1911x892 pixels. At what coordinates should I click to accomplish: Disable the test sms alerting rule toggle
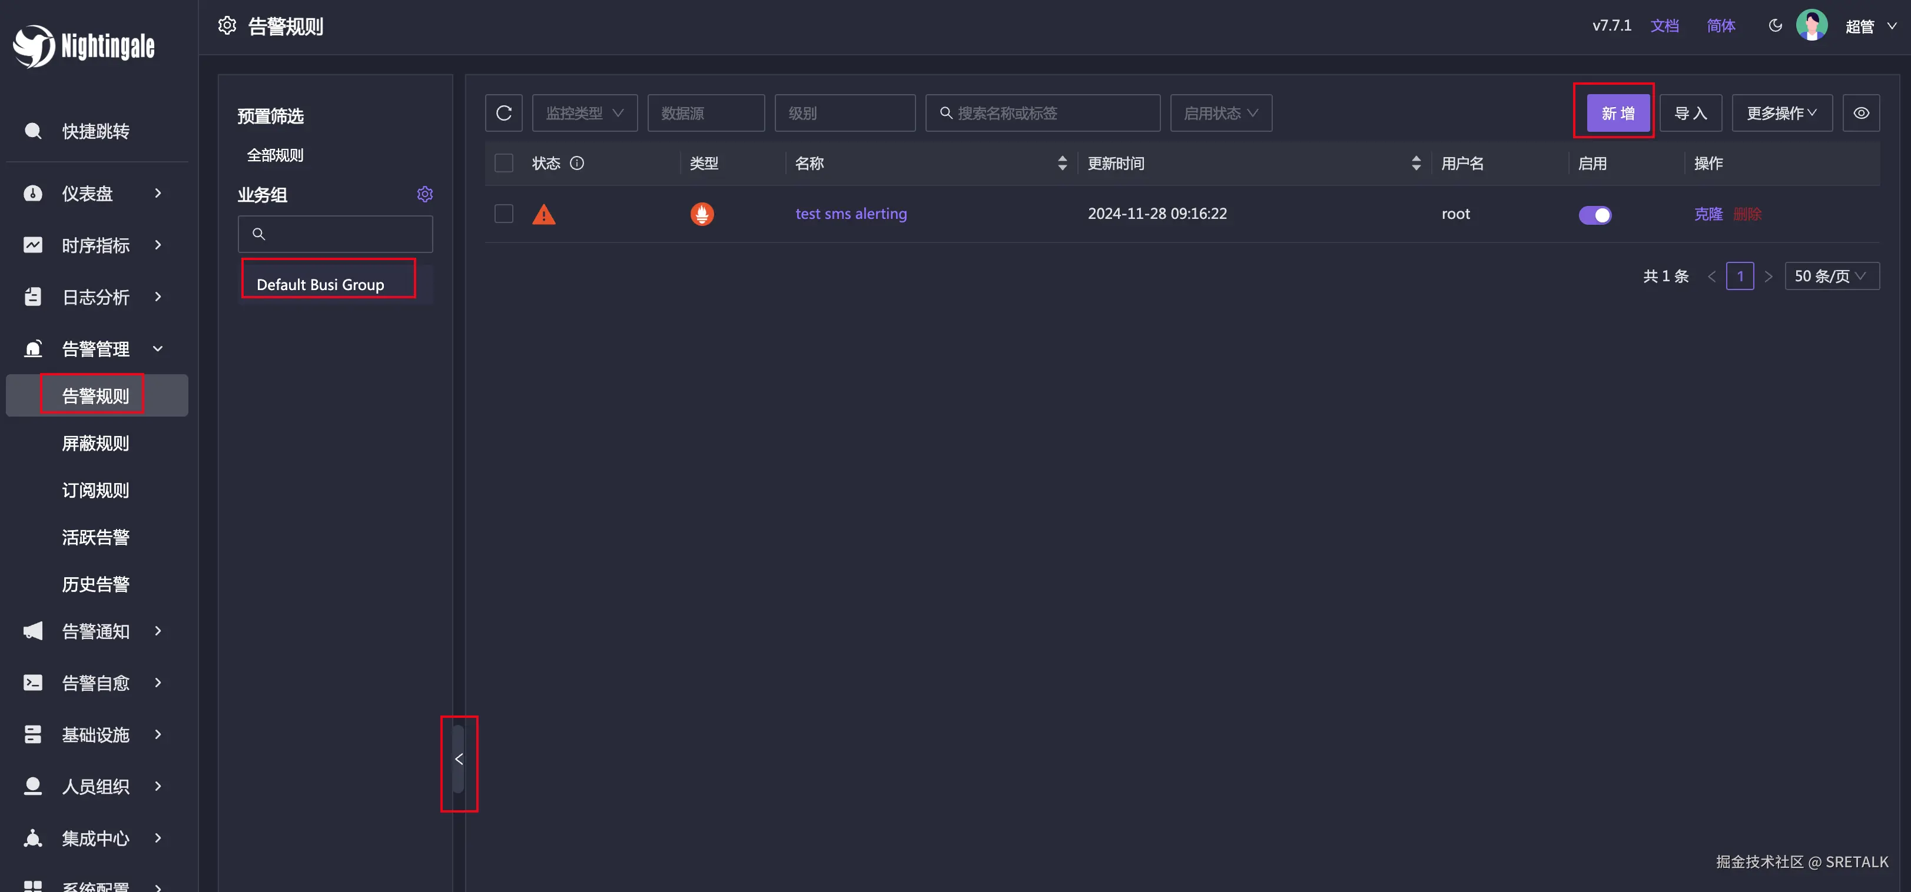click(1594, 215)
